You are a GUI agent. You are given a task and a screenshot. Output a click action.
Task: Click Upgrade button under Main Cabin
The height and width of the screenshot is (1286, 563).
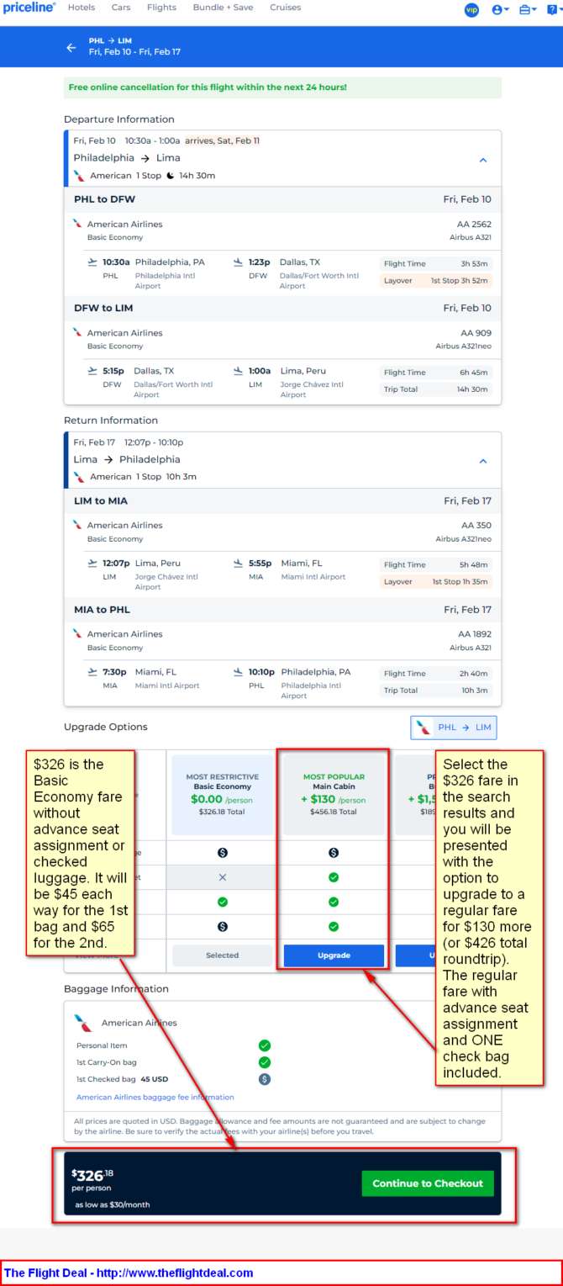tap(334, 955)
